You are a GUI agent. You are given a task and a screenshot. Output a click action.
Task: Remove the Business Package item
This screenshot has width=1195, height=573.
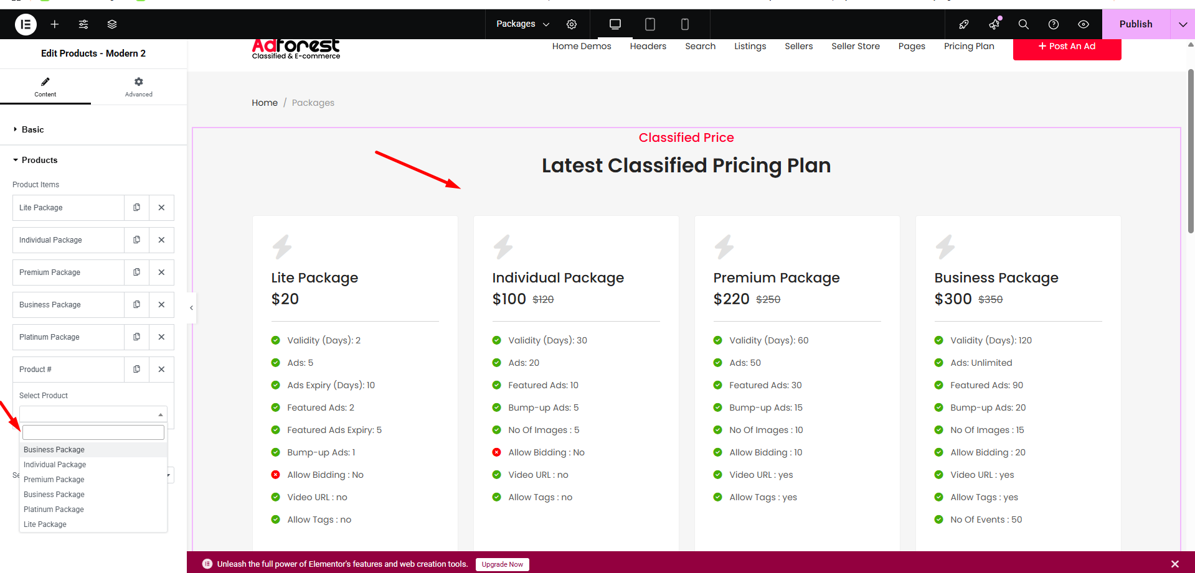pyautogui.click(x=161, y=305)
